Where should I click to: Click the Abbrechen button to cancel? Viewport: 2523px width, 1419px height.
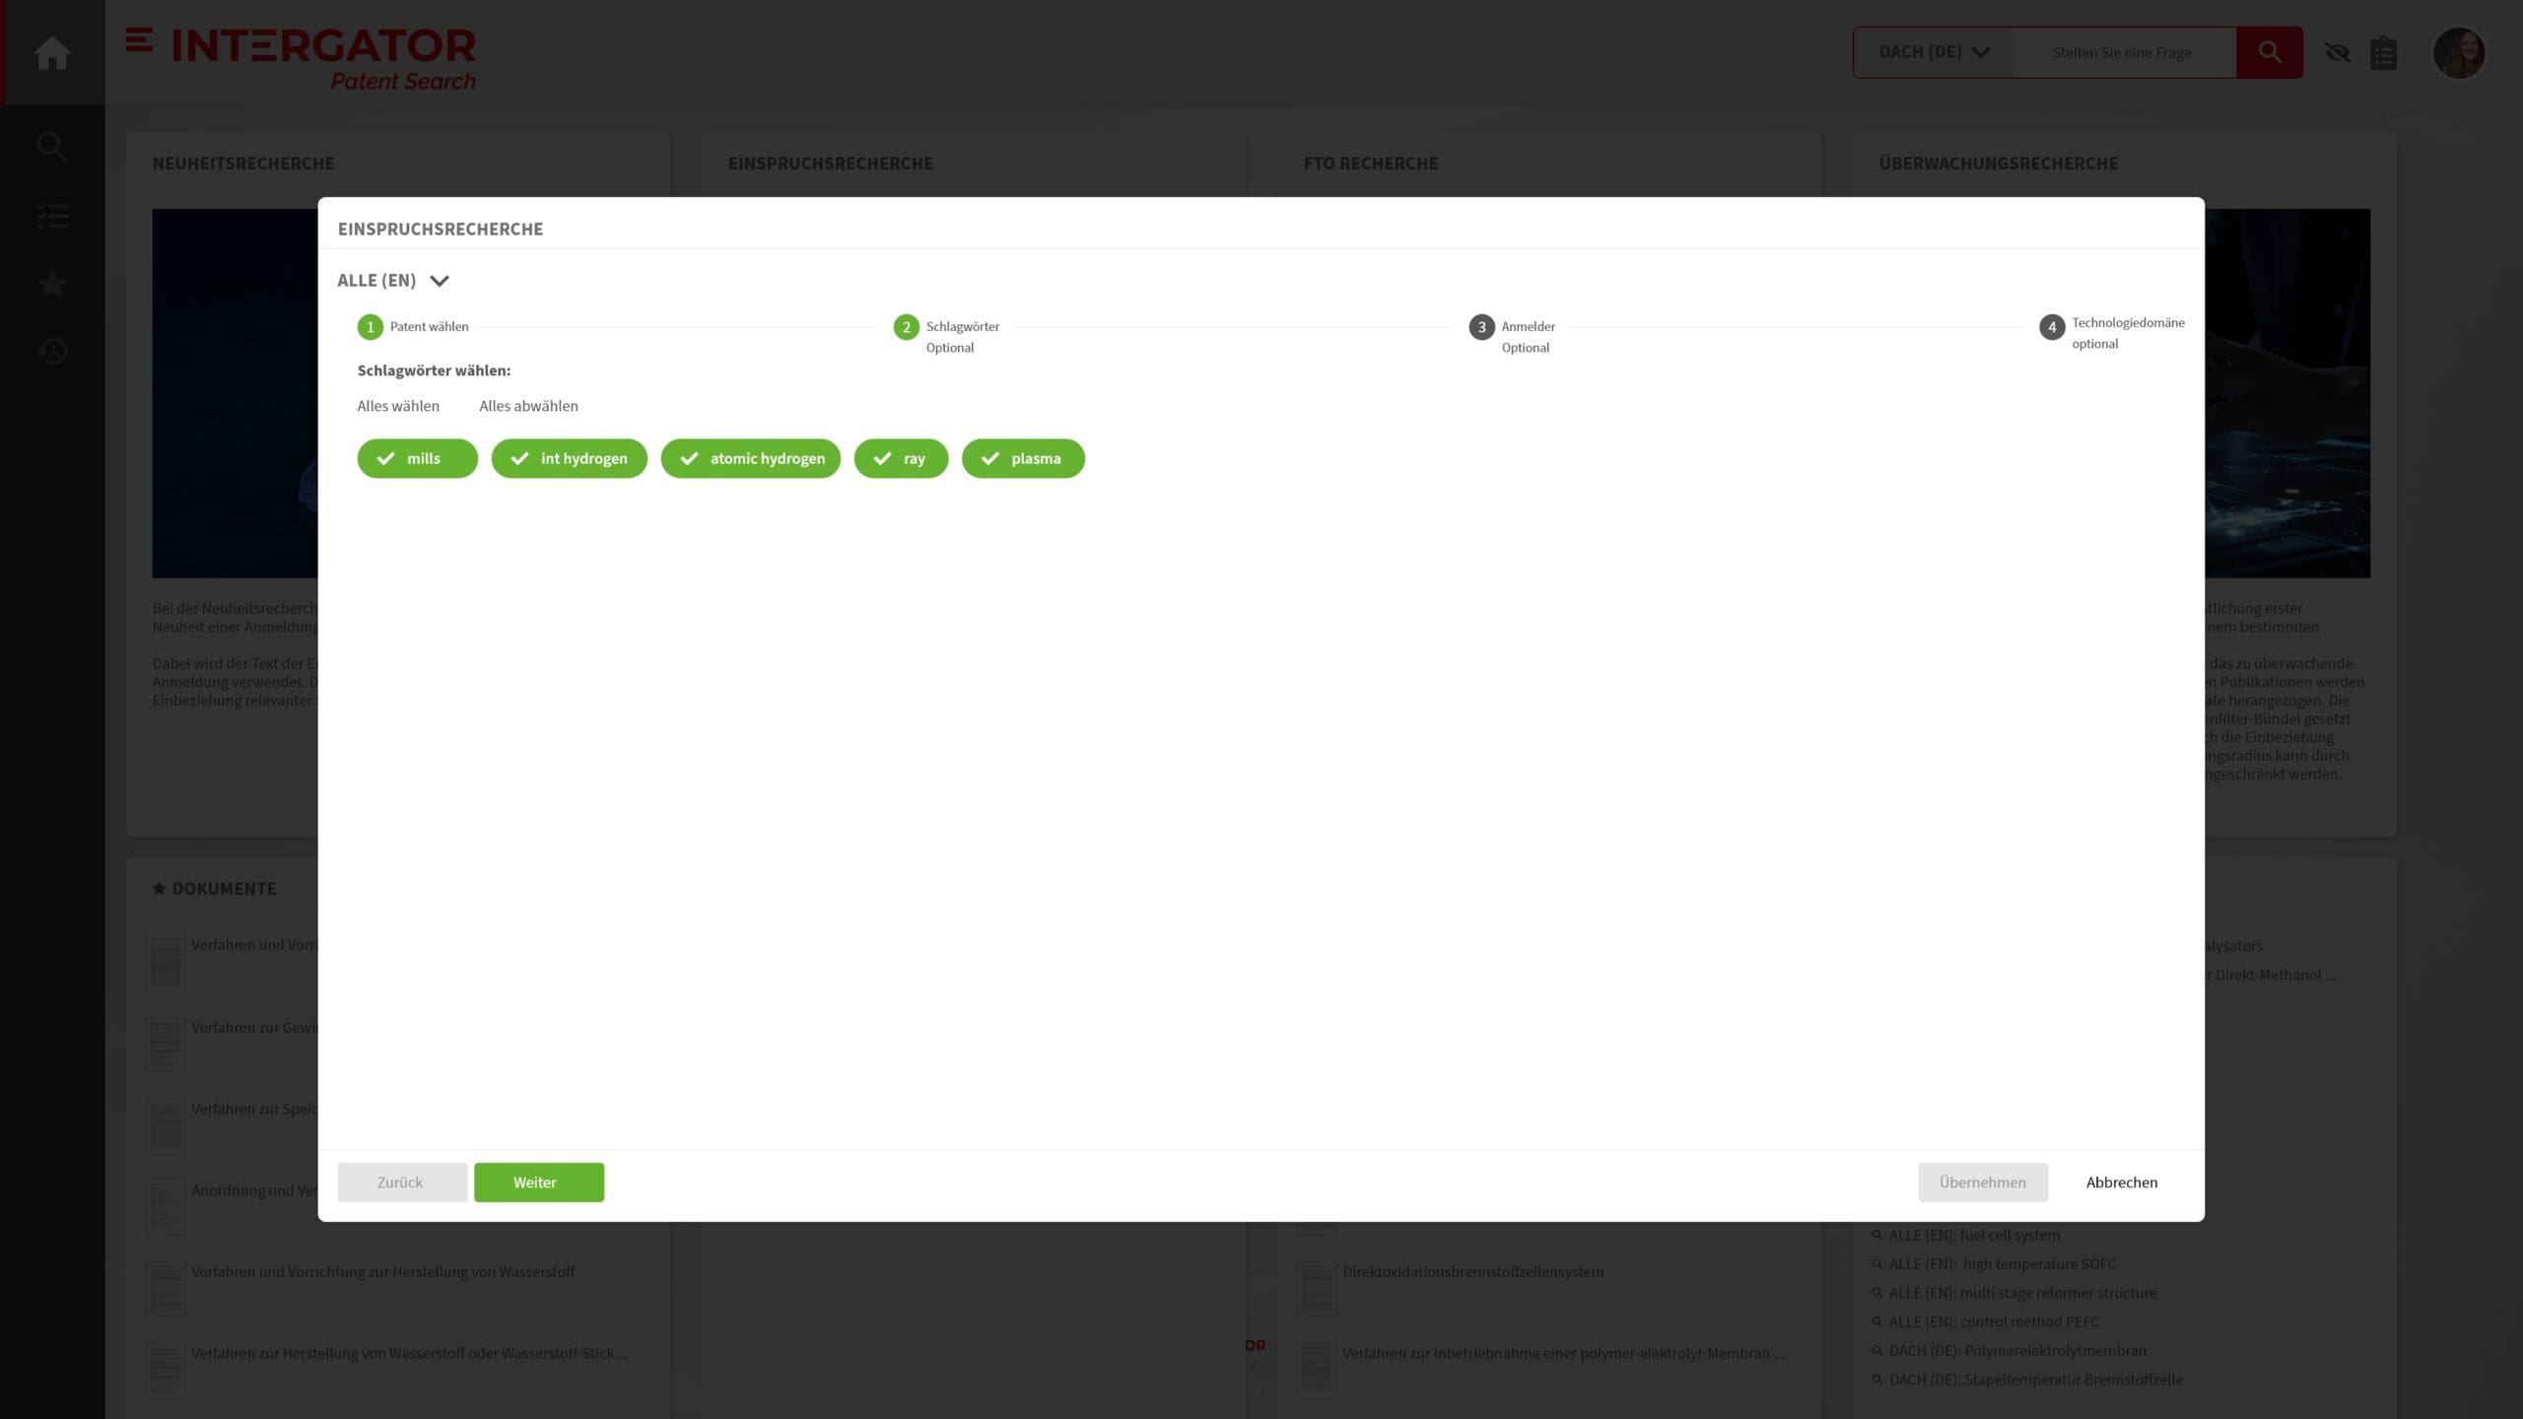coord(2123,1182)
